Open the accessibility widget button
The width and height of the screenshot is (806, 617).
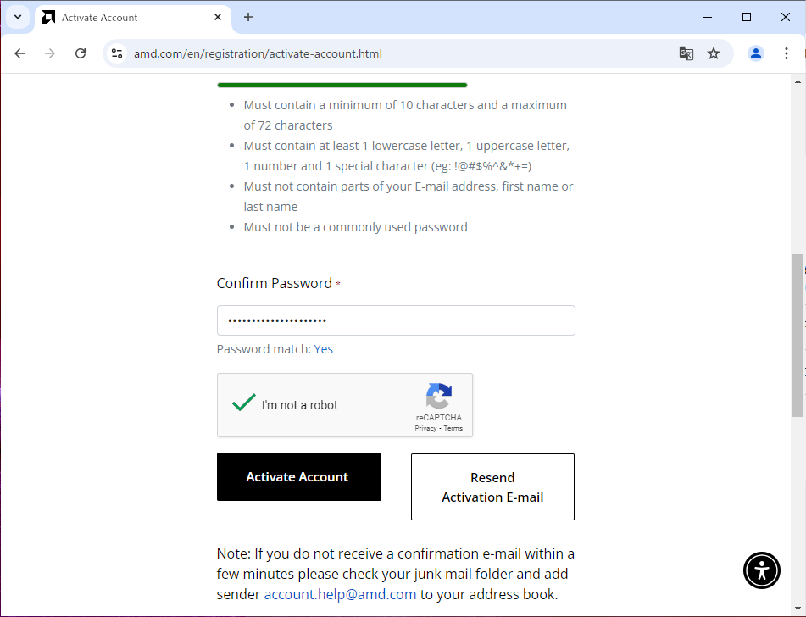762,570
